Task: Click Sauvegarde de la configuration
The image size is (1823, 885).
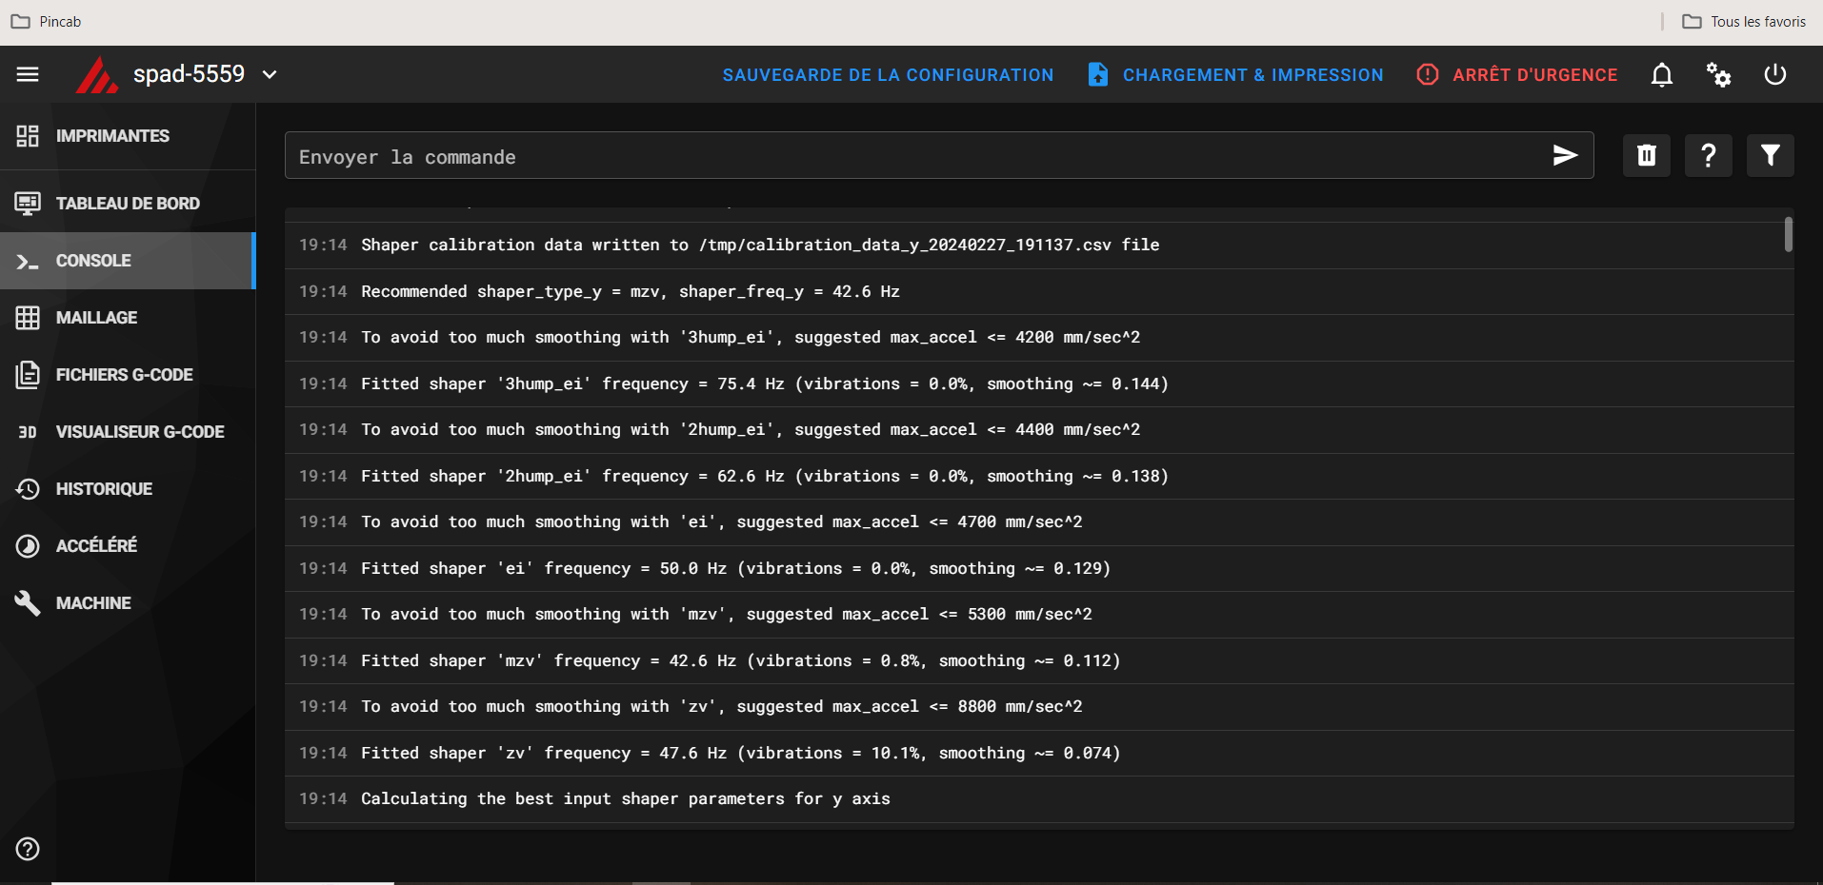Action: tap(888, 75)
